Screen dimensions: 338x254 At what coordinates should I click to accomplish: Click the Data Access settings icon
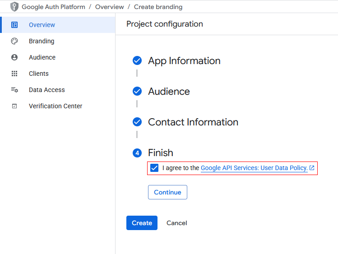click(x=14, y=90)
